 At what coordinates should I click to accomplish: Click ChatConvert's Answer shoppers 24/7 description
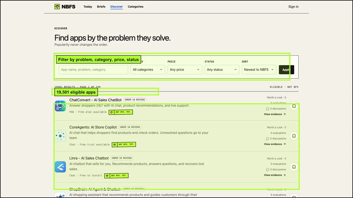(129, 106)
